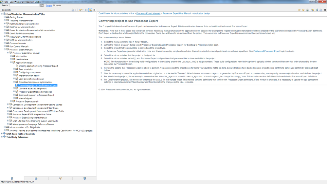This screenshot has width=327, height=184.
Task: Select Introduction under User Manual
Action: click(x=21, y=56)
